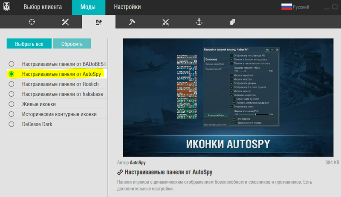The width and height of the screenshot is (341, 197).
Task: Click the Выбрать все button
Action: [29, 43]
